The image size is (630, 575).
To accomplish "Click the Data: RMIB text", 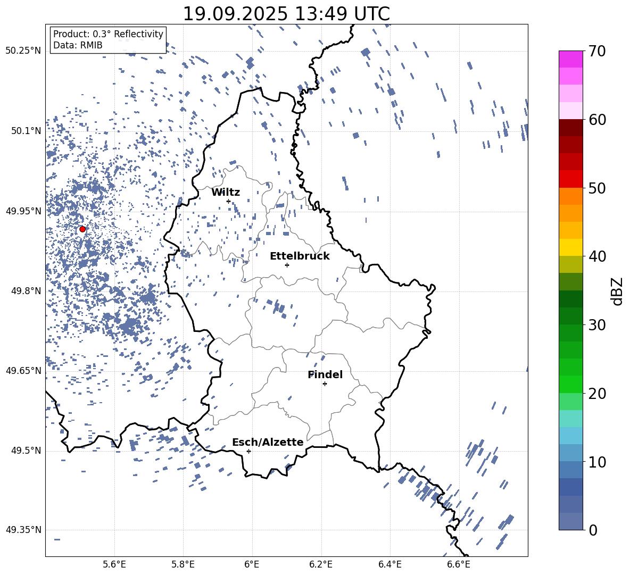I will [78, 45].
